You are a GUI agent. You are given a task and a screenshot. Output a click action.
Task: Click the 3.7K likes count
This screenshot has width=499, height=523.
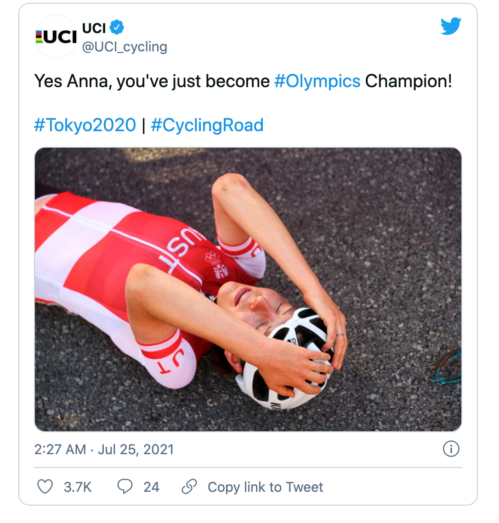(78, 487)
